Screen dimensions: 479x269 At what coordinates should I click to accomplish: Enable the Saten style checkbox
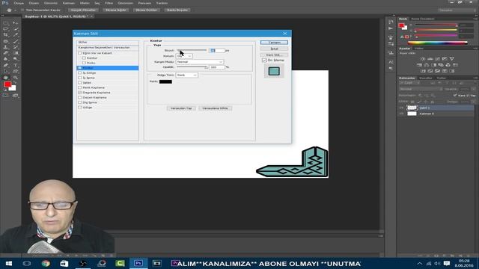coord(80,83)
